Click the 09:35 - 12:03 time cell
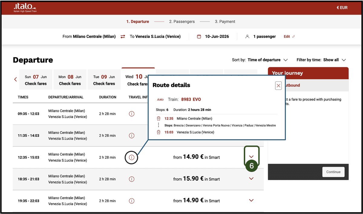Screen dimensions: 363x214 click(x=28, y=114)
